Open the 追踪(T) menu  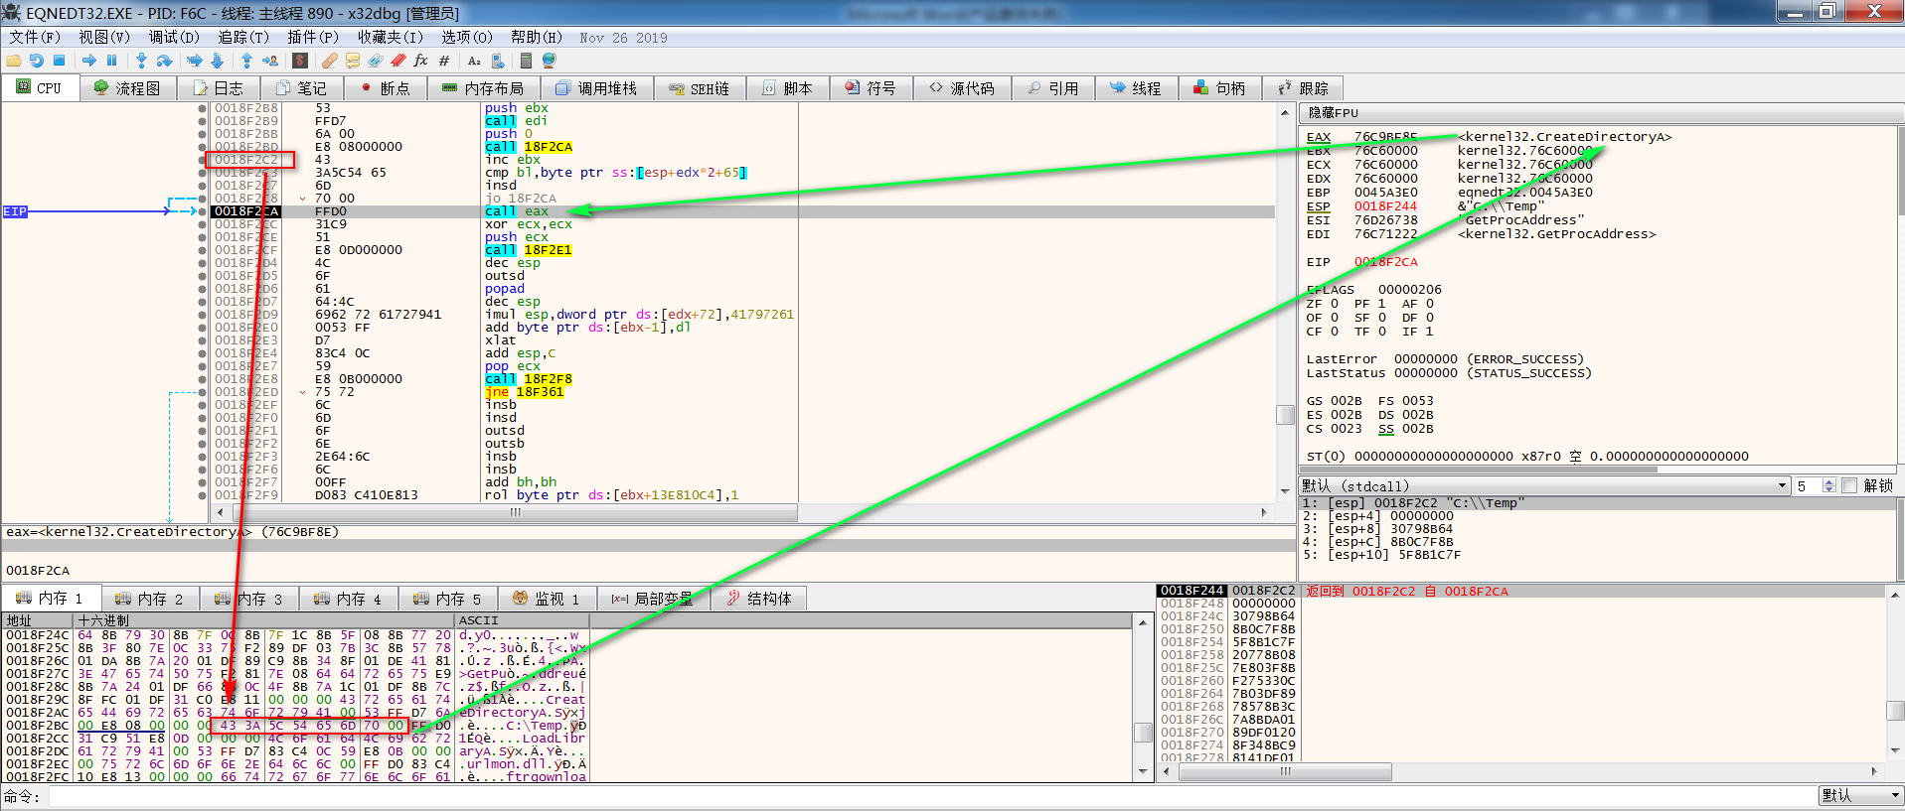tap(243, 38)
